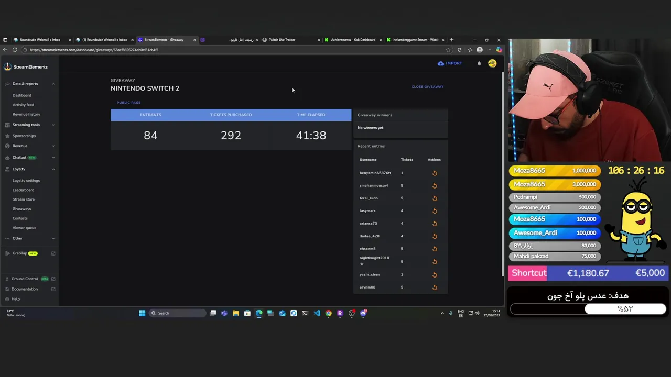Open Stream store in sidebar
The width and height of the screenshot is (671, 377).
click(24, 199)
